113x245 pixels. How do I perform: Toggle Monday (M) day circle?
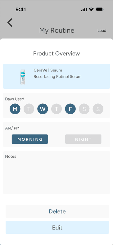tap(15, 109)
